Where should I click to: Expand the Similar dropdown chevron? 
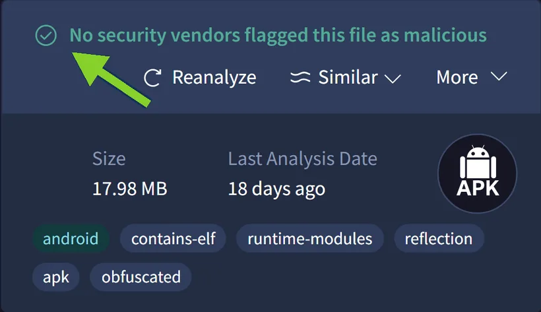coord(393,78)
